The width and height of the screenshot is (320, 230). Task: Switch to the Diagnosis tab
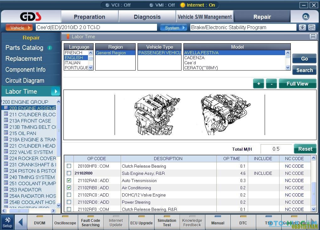click(147, 17)
